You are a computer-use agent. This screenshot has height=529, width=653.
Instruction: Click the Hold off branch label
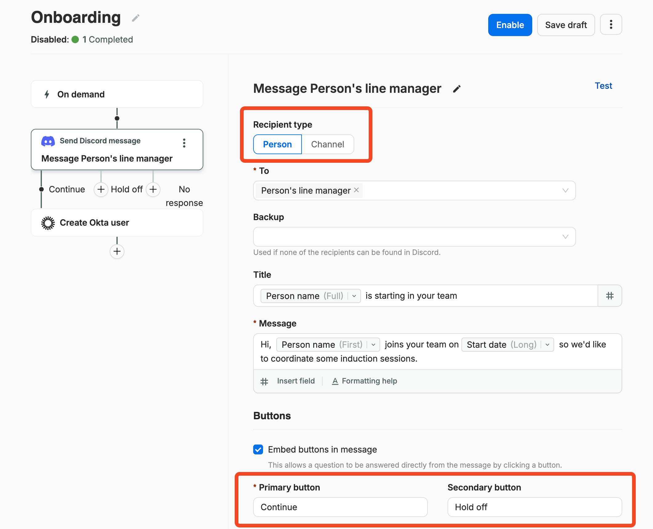coord(127,189)
